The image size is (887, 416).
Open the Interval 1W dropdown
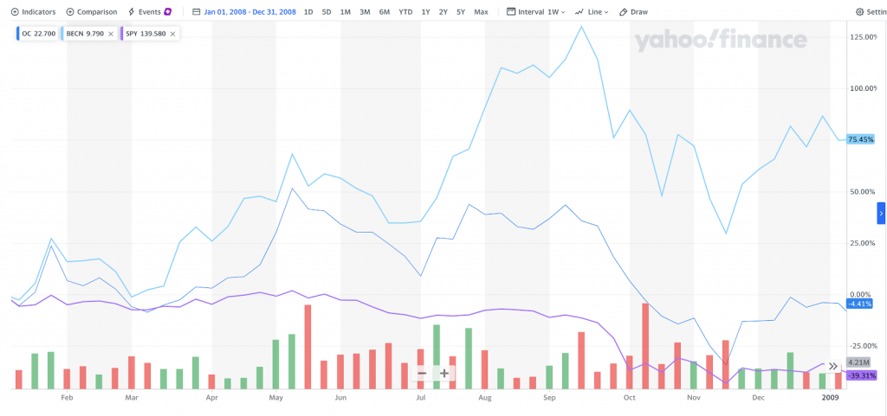(x=535, y=12)
